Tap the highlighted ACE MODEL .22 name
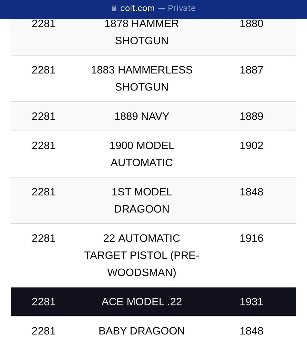307x344 pixels. [142, 302]
